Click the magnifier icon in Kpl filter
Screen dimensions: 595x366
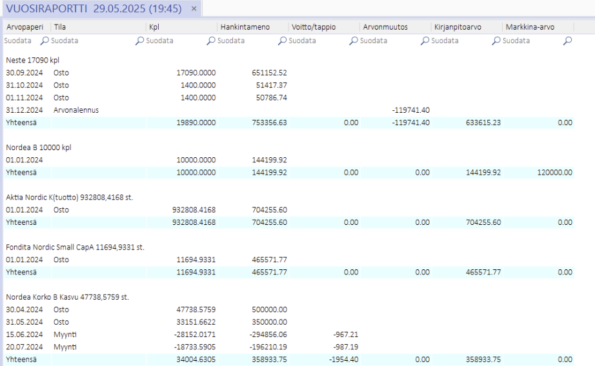pos(210,41)
